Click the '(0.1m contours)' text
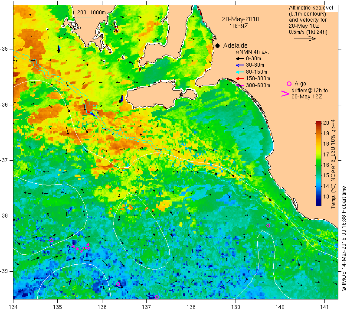This screenshot has height=312, width=347. click(307, 14)
